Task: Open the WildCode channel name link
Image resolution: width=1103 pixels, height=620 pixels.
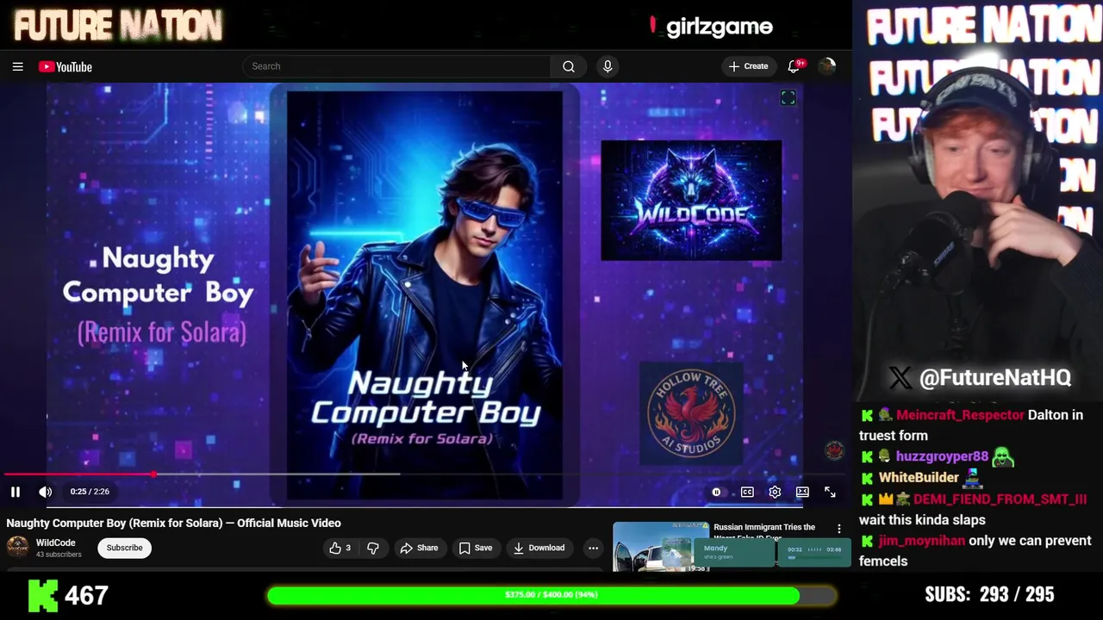Action: (56, 542)
